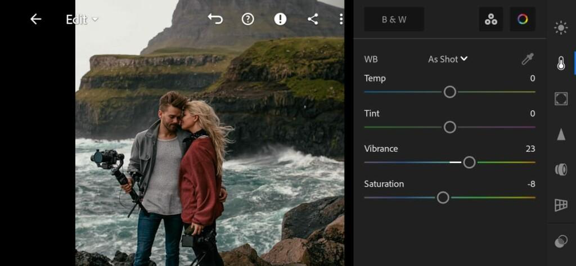Open the Effects vignette icon
The image size is (576, 266).
tap(561, 99)
